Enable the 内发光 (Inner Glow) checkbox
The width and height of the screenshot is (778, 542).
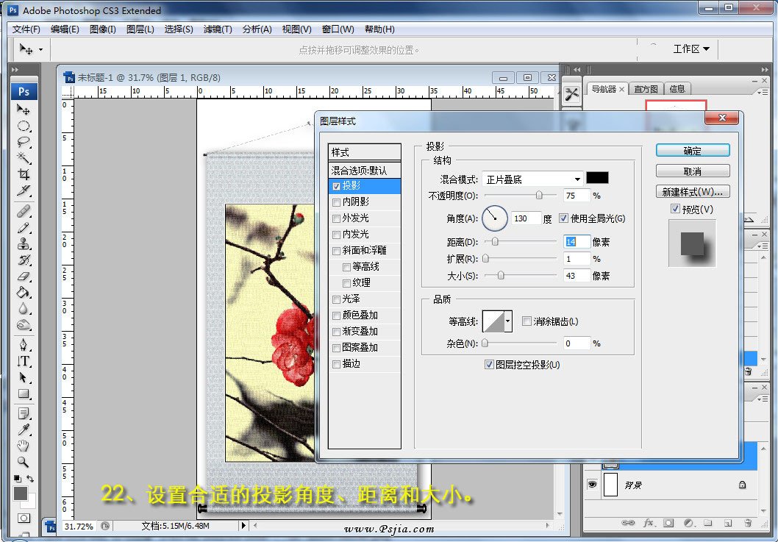[336, 235]
